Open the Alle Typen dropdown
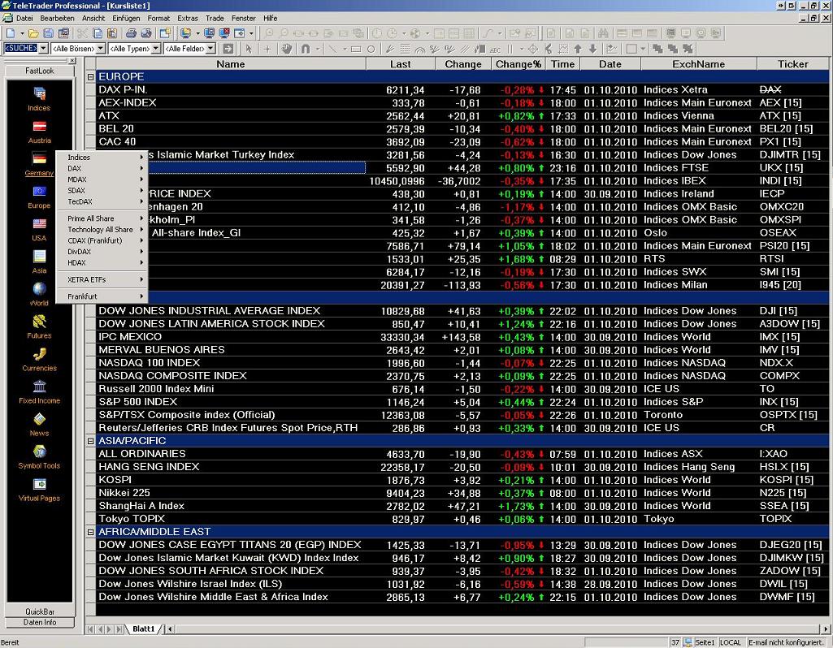 pyautogui.click(x=156, y=48)
